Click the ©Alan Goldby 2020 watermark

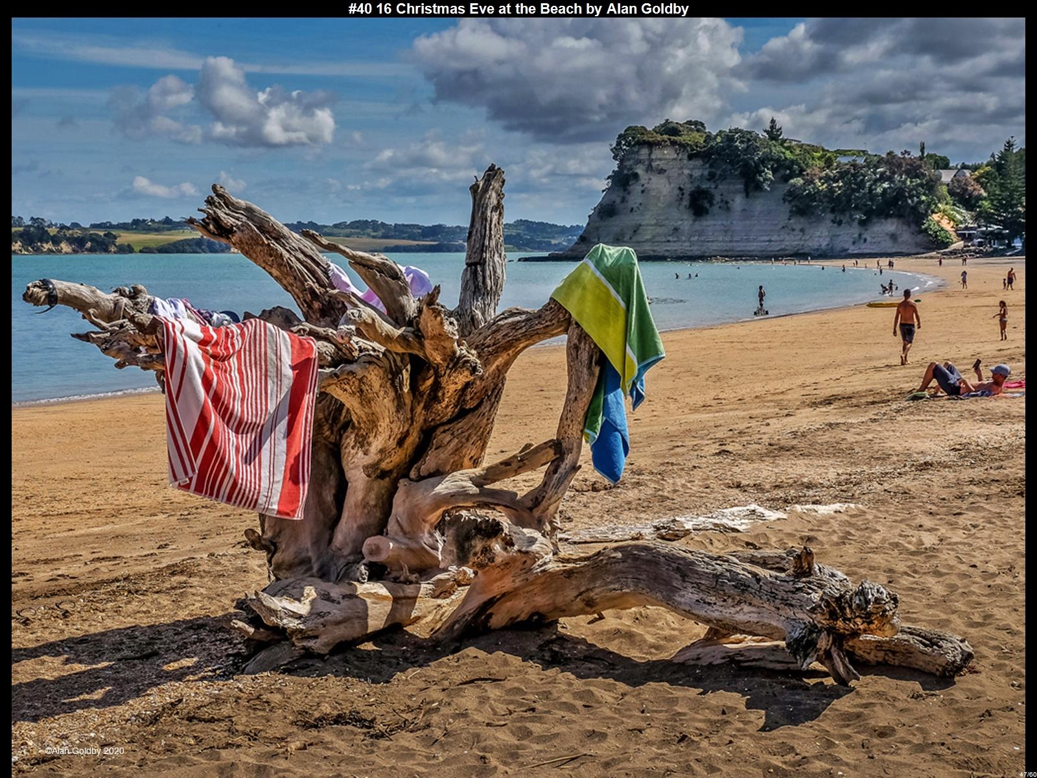pyautogui.click(x=84, y=751)
